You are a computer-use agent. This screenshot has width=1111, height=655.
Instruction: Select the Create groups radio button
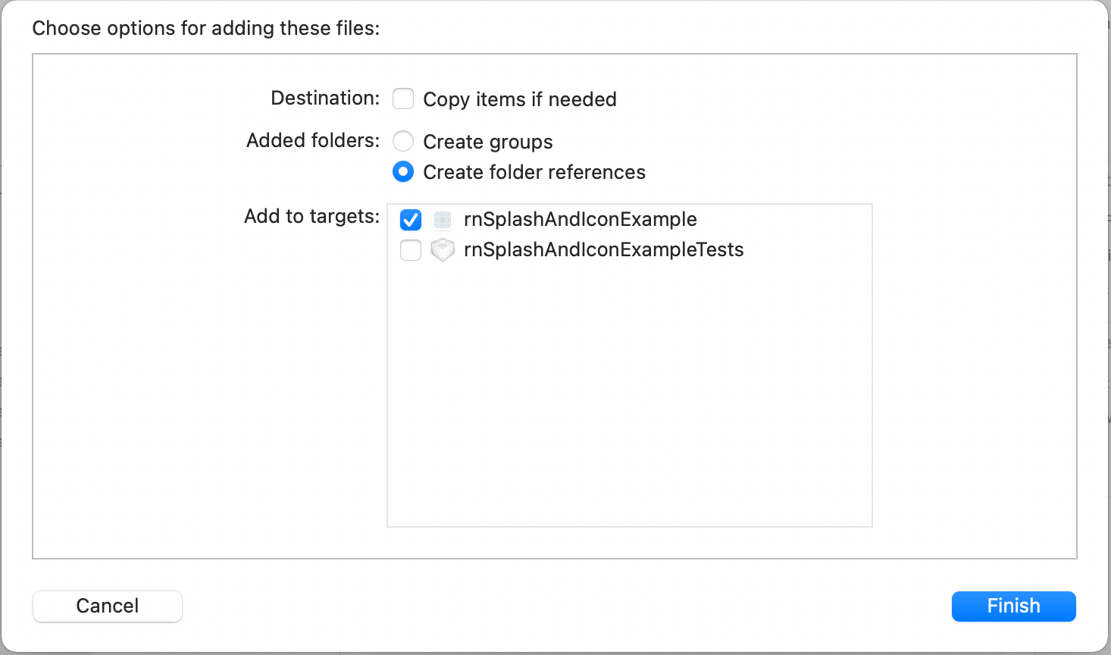(403, 141)
